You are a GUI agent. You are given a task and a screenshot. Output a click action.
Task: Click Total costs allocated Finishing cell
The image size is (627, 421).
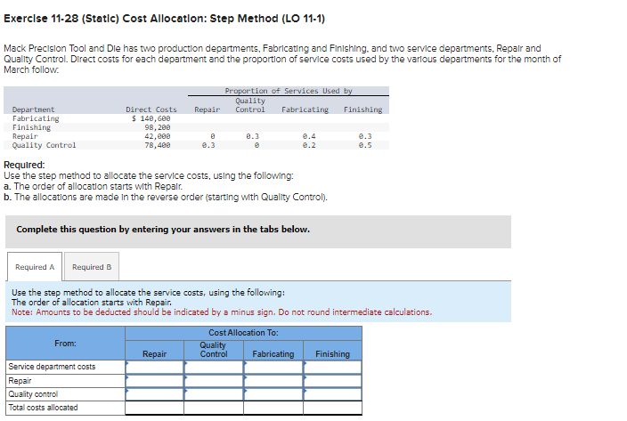(333, 408)
